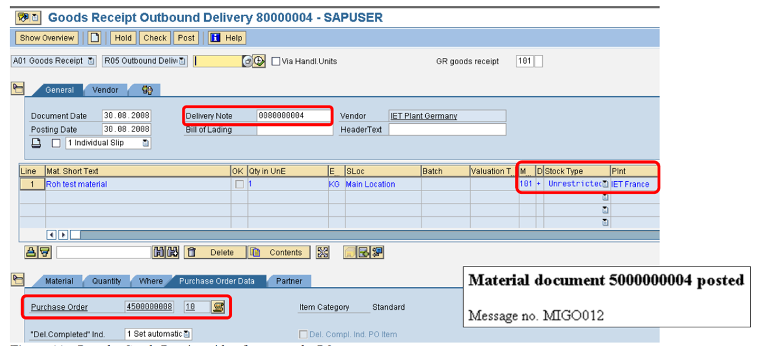This screenshot has width=758, height=346.
Task: Open Contents for the item row
Action: (x=279, y=252)
